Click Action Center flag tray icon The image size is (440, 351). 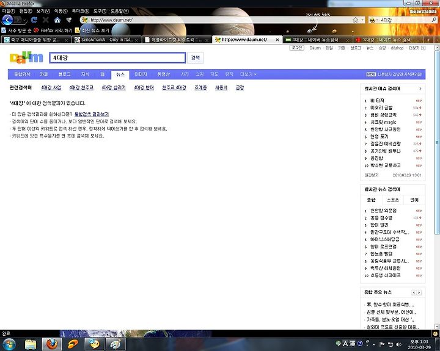(x=382, y=344)
